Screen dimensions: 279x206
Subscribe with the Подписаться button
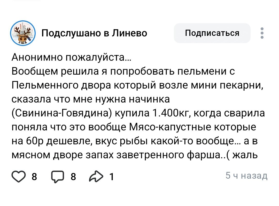tap(212, 33)
